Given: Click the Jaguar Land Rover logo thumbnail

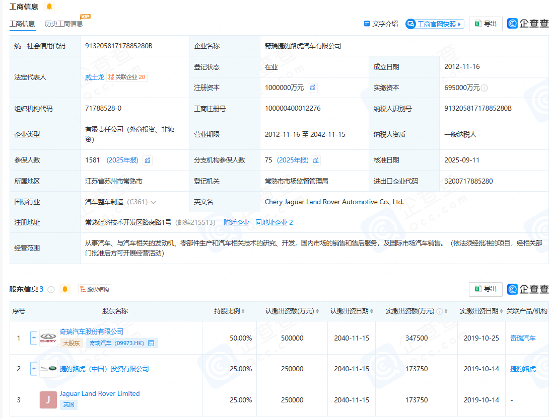Looking at the screenshot, I should 48,369.
